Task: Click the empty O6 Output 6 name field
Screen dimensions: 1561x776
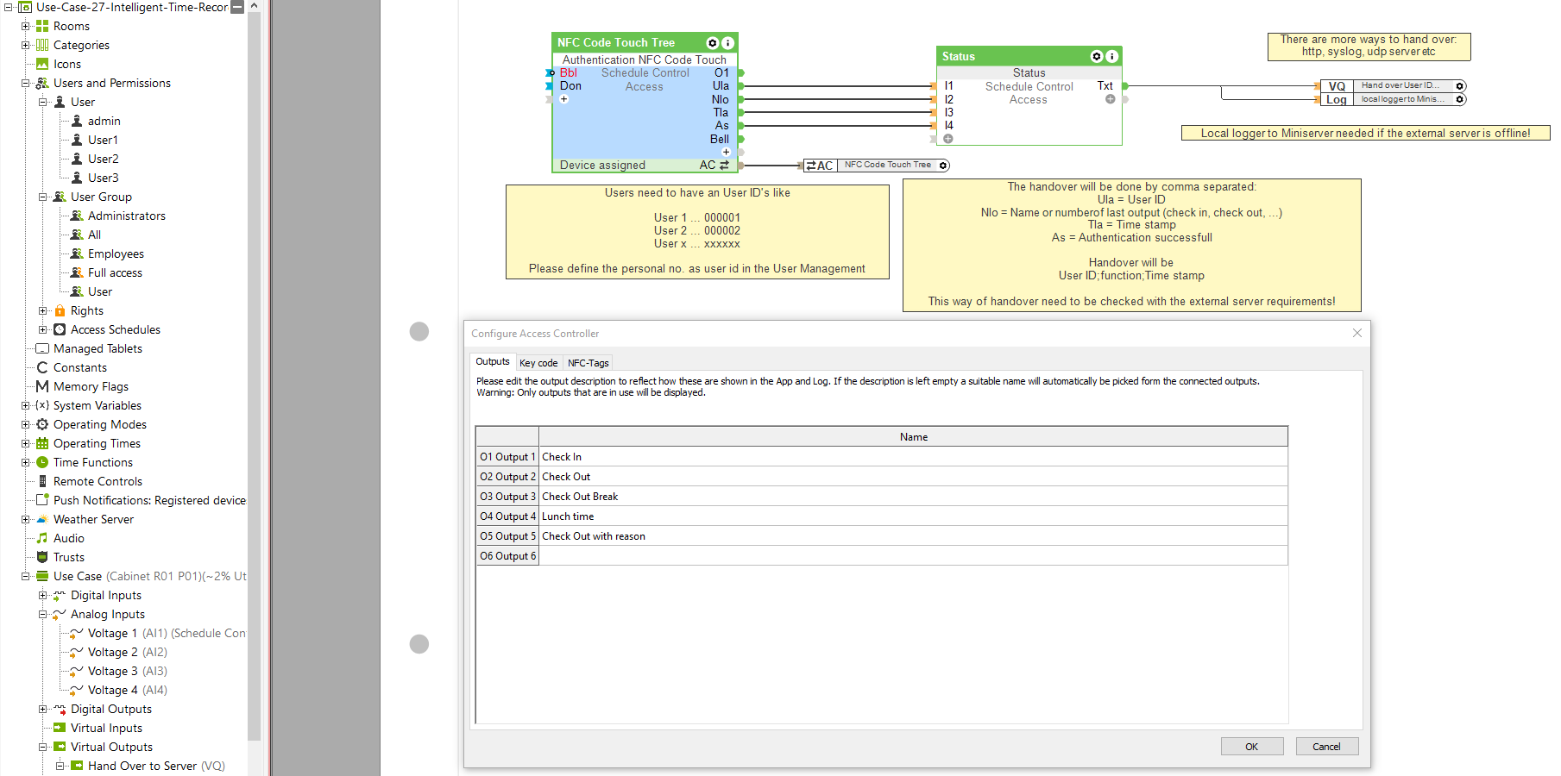Action: pos(913,556)
